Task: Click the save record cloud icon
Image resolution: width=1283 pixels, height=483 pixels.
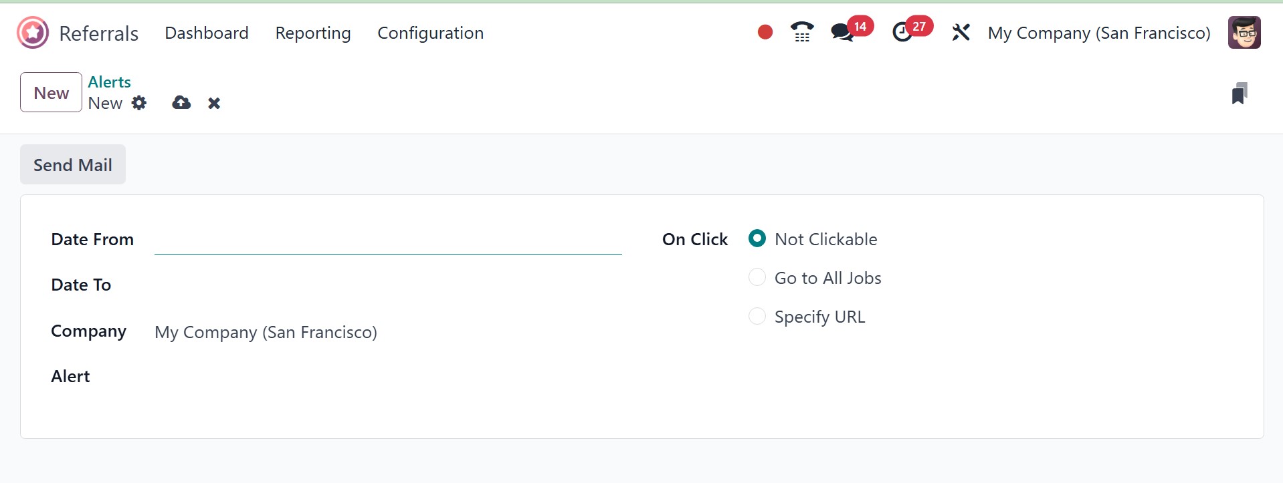Action: (181, 103)
